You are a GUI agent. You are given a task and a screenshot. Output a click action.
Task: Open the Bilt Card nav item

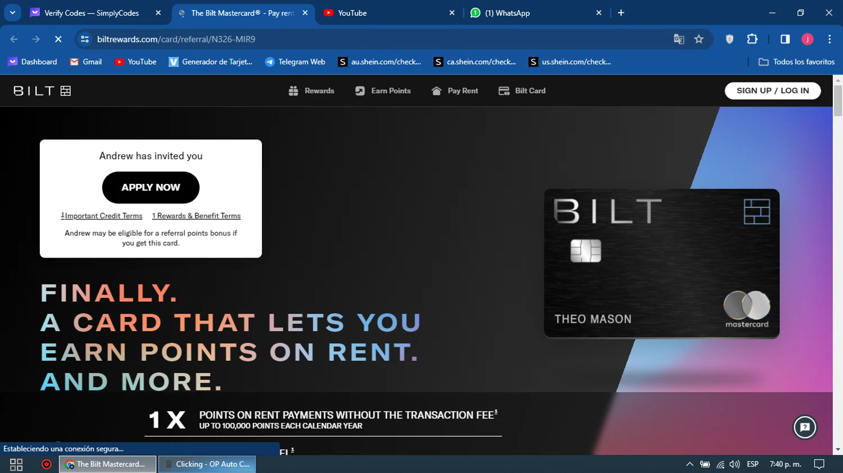coord(522,91)
